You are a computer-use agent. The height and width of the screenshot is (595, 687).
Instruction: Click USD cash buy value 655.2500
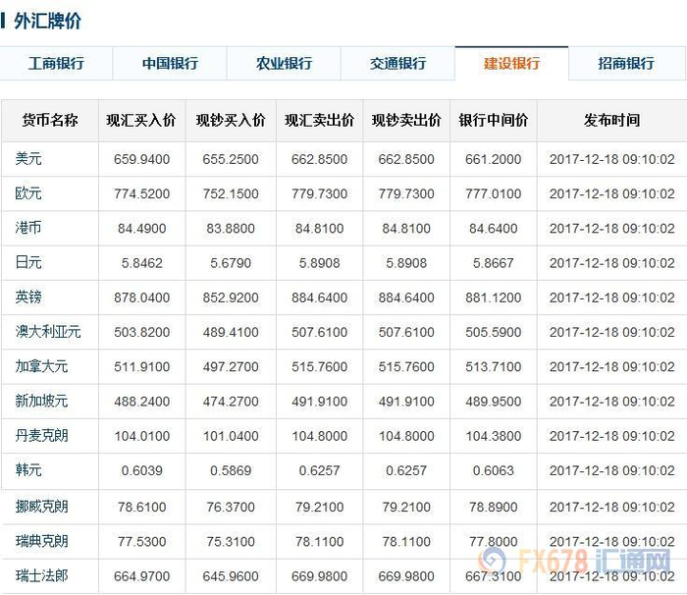tap(231, 159)
